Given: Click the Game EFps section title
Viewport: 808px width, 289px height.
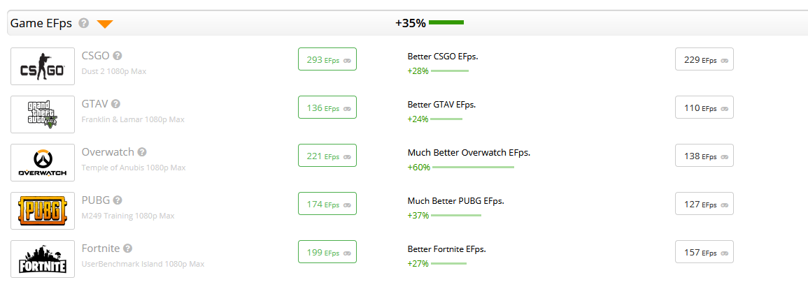Looking at the screenshot, I should pyautogui.click(x=41, y=23).
